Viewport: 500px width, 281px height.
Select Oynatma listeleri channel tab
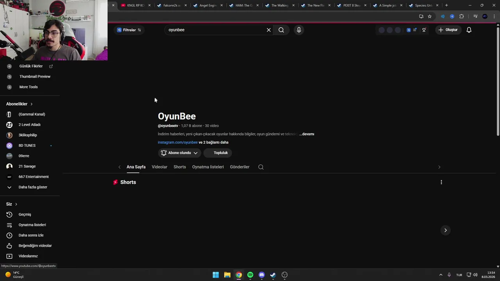point(208,167)
